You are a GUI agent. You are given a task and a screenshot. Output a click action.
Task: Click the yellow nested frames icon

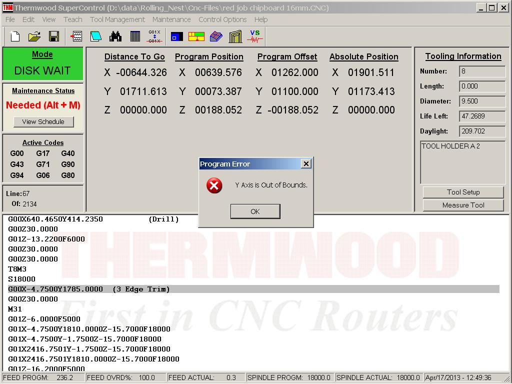235,36
